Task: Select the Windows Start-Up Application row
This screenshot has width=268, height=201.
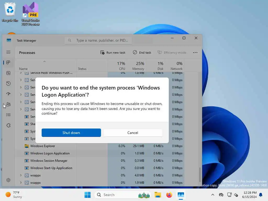Action: (x=100, y=168)
